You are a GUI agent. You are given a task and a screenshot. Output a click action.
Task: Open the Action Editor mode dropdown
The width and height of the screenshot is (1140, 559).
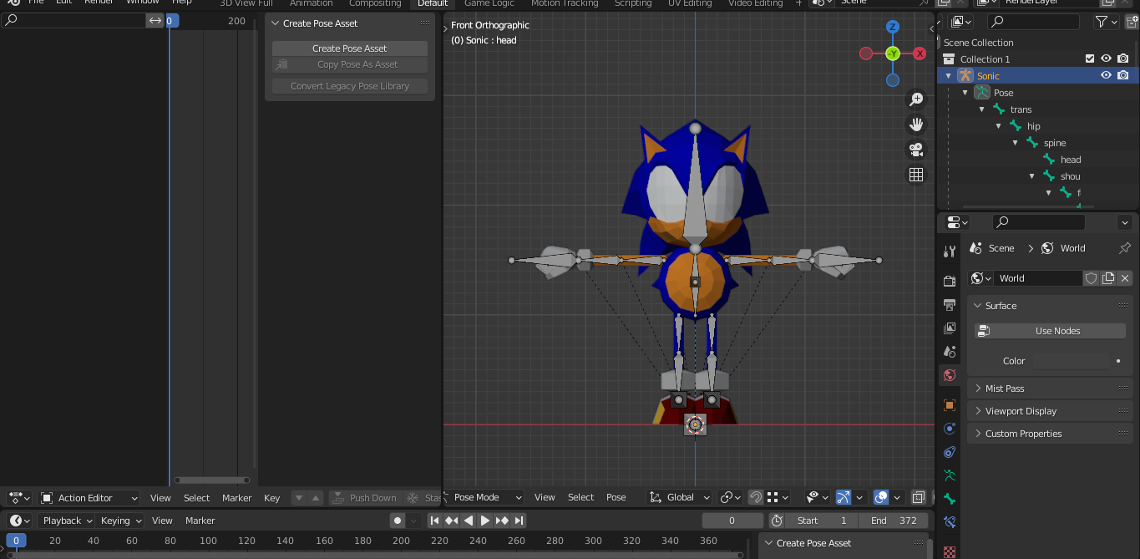click(89, 498)
